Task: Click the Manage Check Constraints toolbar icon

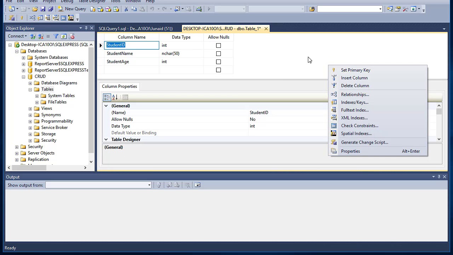Action: 63,18
